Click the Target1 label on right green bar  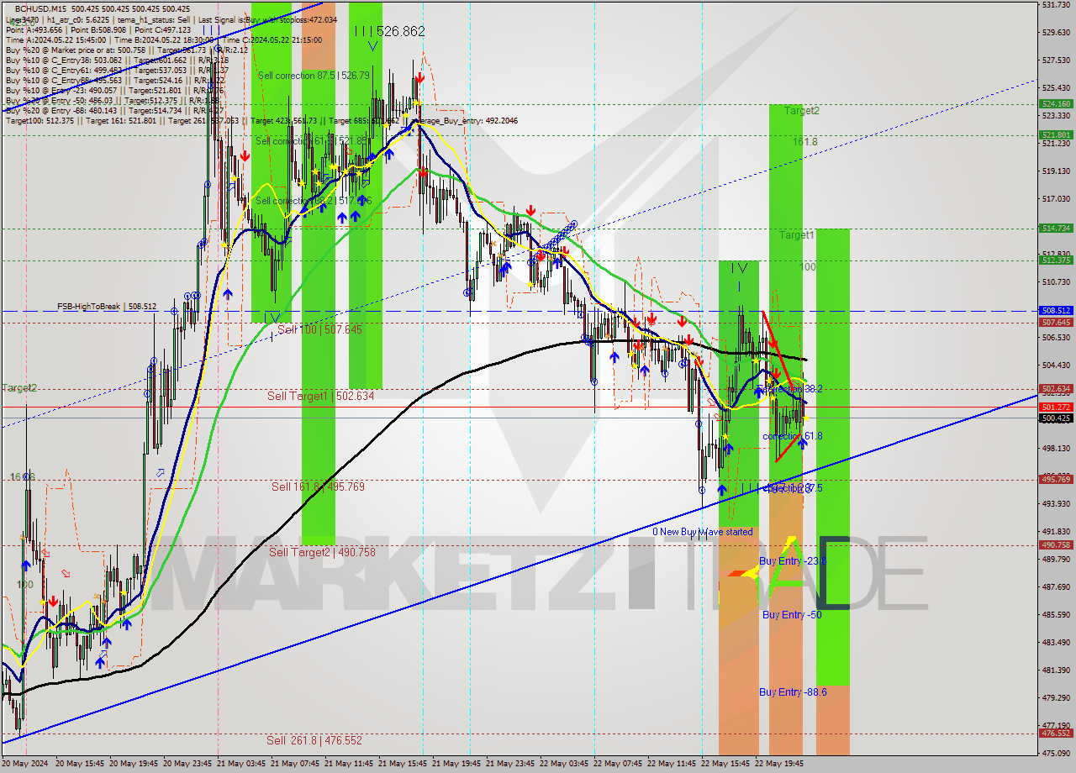pyautogui.click(x=796, y=235)
